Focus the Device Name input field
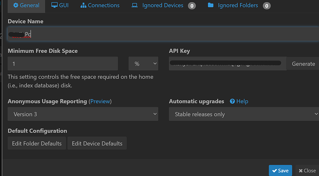319x176 pixels. click(x=163, y=34)
